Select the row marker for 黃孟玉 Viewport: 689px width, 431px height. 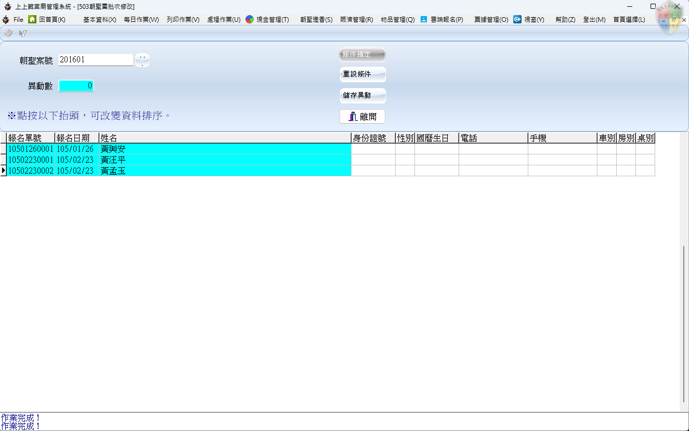(3, 171)
